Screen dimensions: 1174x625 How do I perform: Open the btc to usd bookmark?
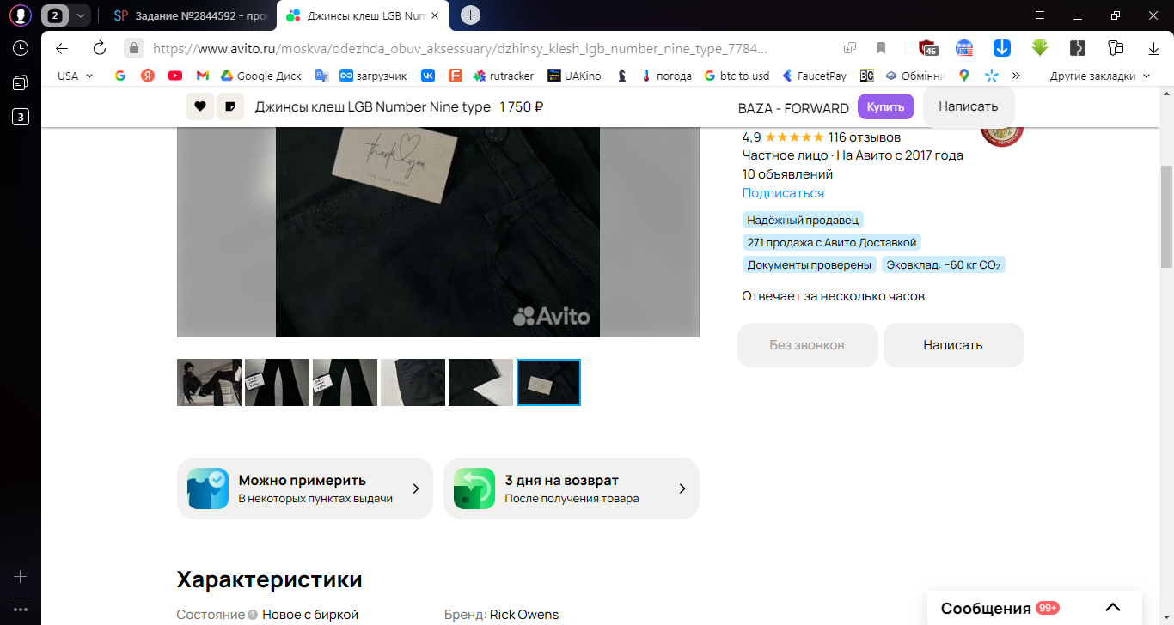click(x=737, y=76)
